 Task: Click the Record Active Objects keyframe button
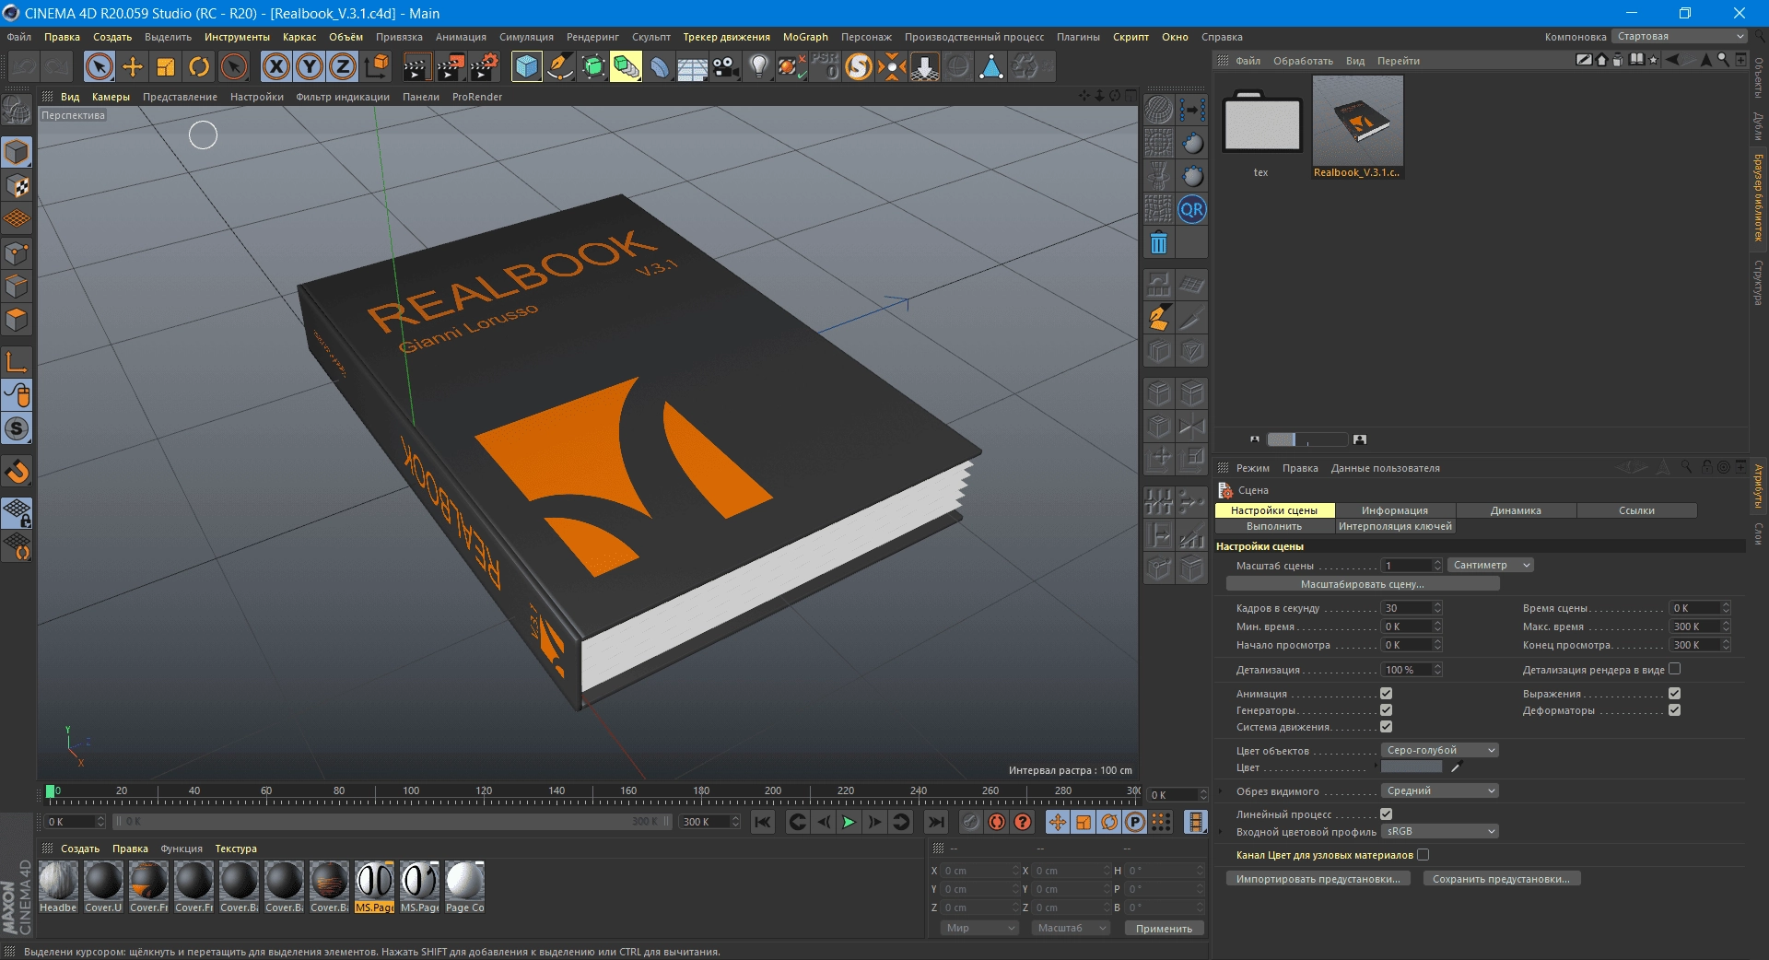click(971, 822)
